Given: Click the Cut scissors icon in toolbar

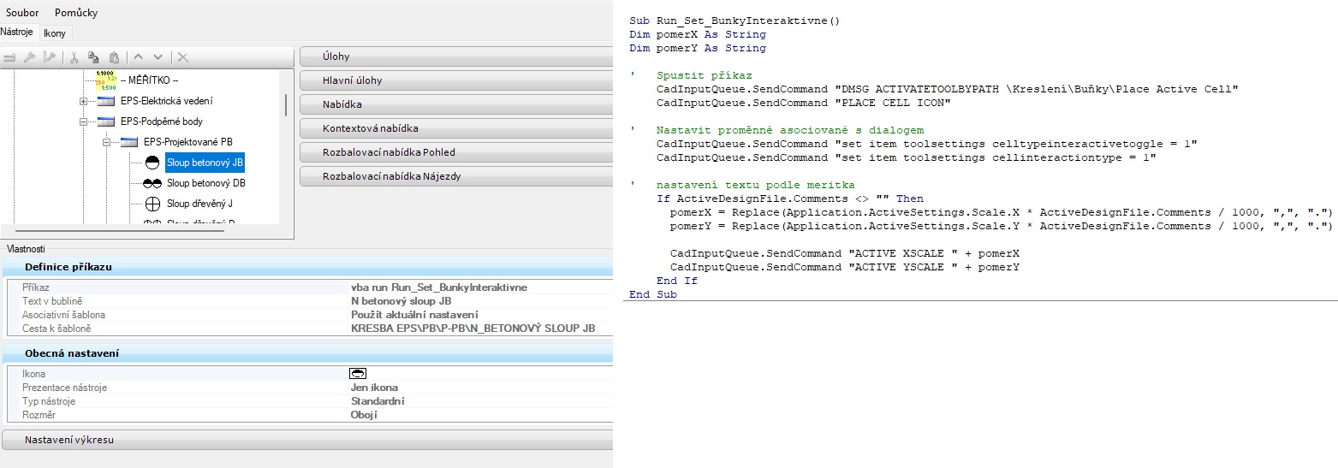Looking at the screenshot, I should (x=74, y=57).
